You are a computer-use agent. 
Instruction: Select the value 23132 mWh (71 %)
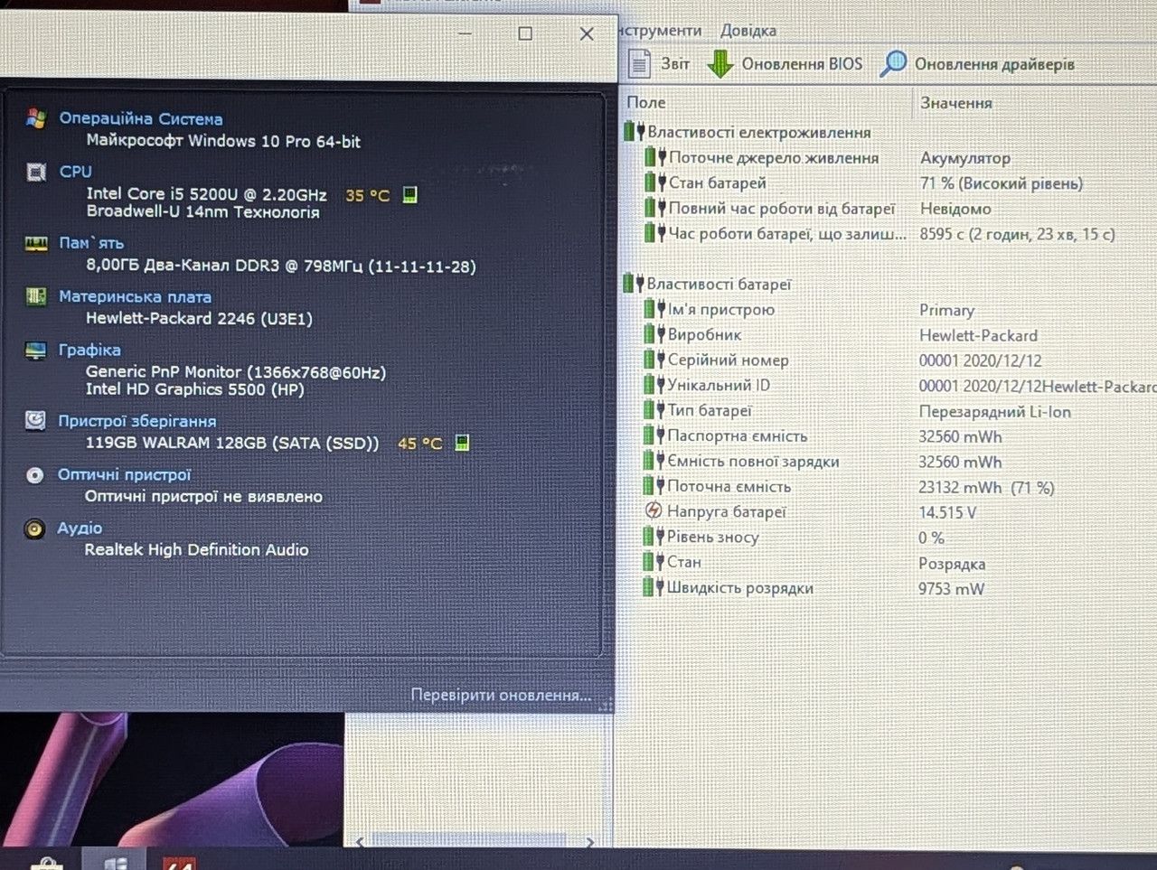point(986,488)
